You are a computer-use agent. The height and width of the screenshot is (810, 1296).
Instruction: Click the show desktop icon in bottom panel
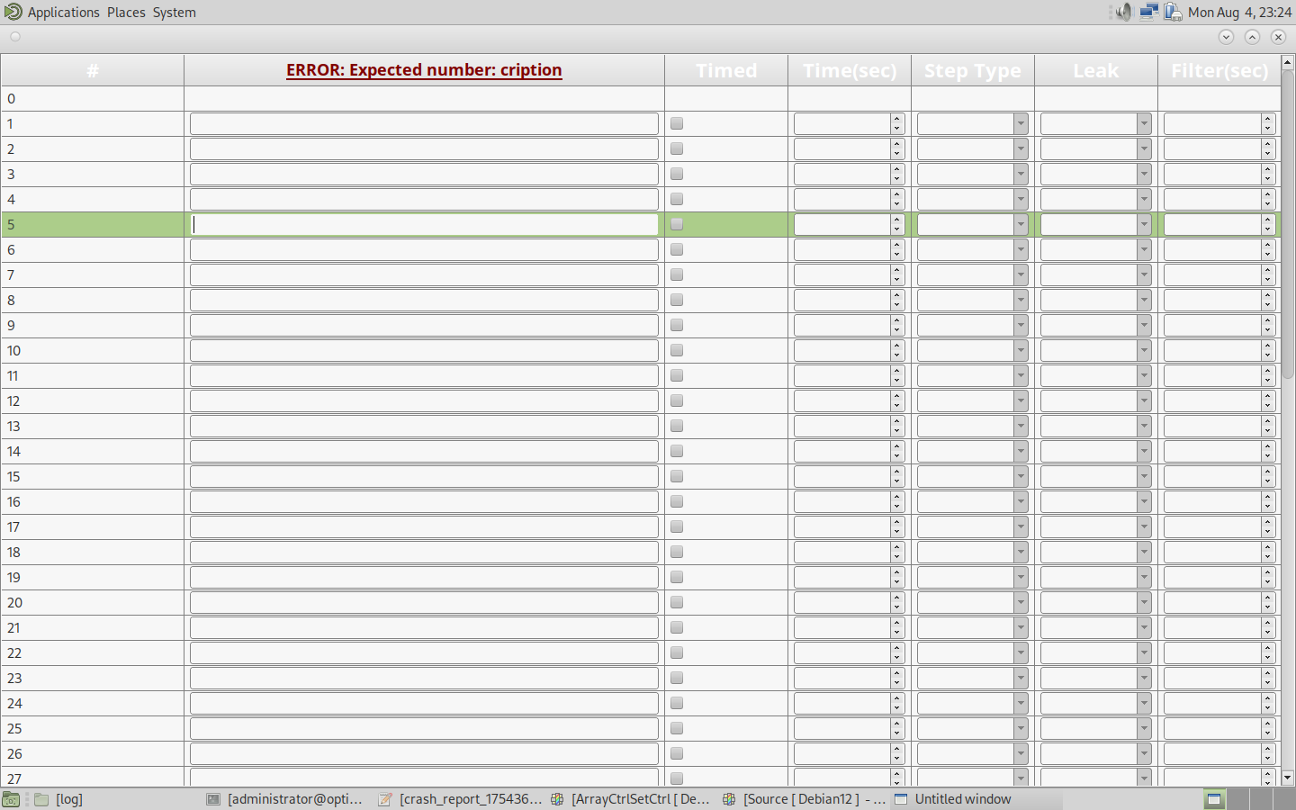pyautogui.click(x=11, y=799)
